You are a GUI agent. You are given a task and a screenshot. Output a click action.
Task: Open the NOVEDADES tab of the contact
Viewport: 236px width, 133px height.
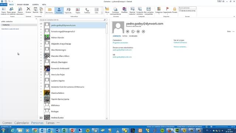click(133, 36)
